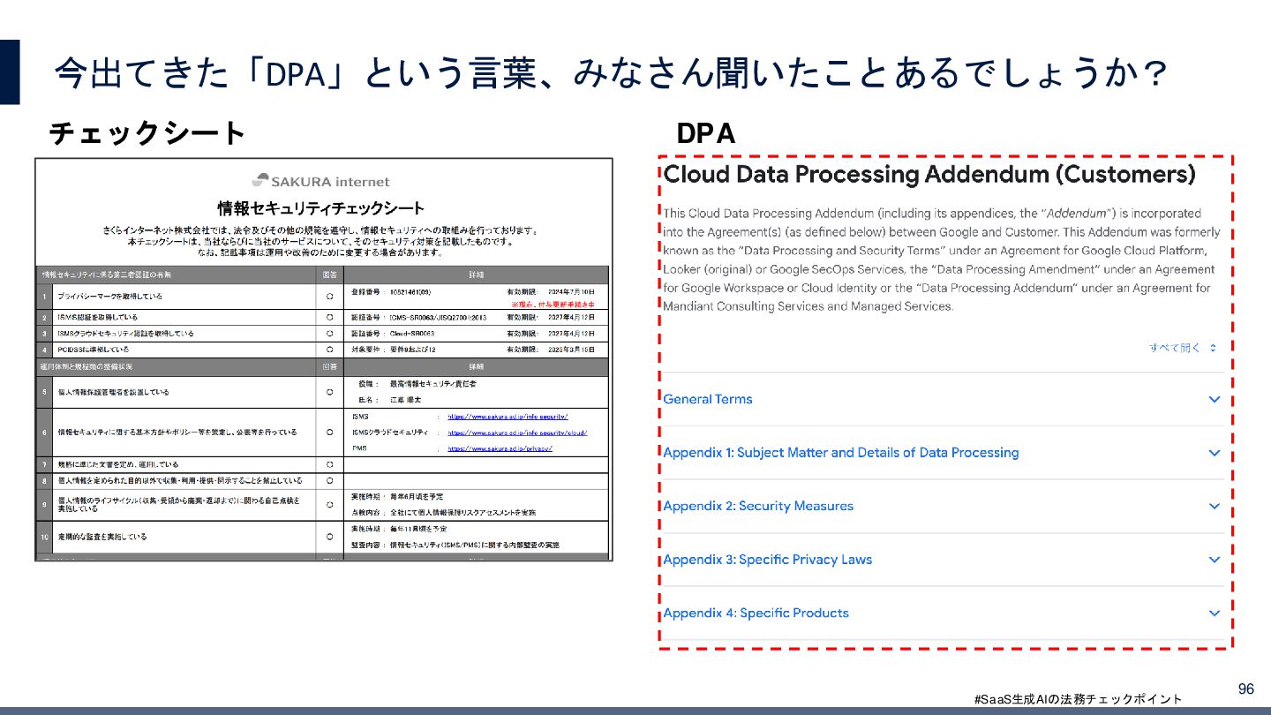The height and width of the screenshot is (715, 1271).
Task: Click the slide title 今出てきた「DPA」という言葉
Action: pos(612,73)
